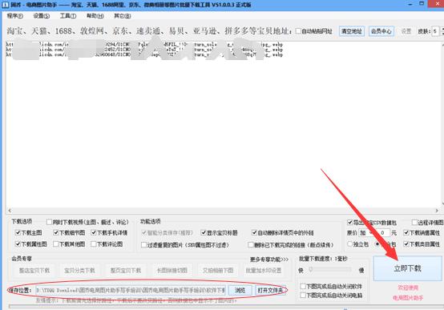This screenshot has height=310, width=444.
Task: Click the fifth 会员专享 button left of 批量加水印设置
Action: point(218,271)
